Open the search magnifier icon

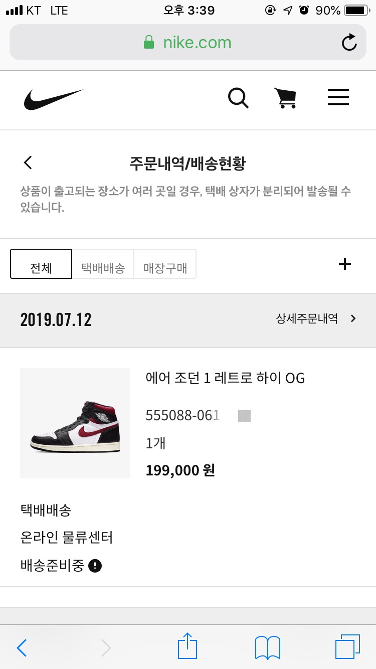pyautogui.click(x=238, y=98)
